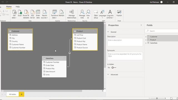Click the Description text box
This screenshot has height=100, width=178.
tap(125, 42)
